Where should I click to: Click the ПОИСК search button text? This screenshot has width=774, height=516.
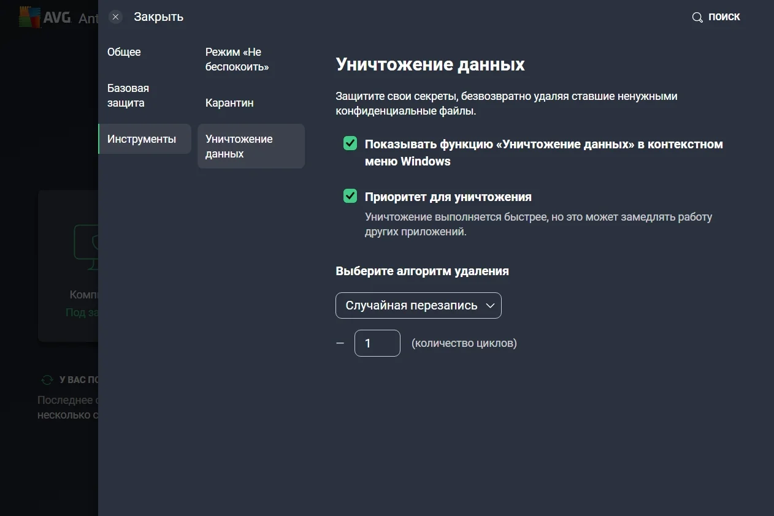click(724, 17)
